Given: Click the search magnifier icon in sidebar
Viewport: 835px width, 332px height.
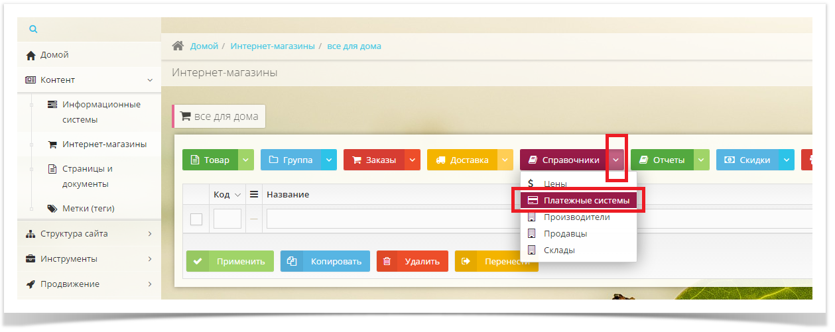Looking at the screenshot, I should [x=33, y=29].
